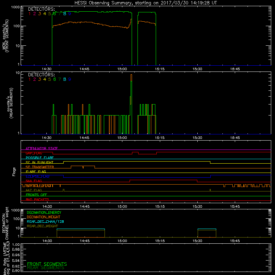Select red detector 1 in front segments legend
The width and height of the screenshot is (275, 275).
click(x=30, y=14)
